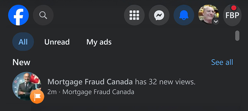Click the notifications panel scrollbar thumb
Viewport: 248px width, 111px height.
pos(237,36)
